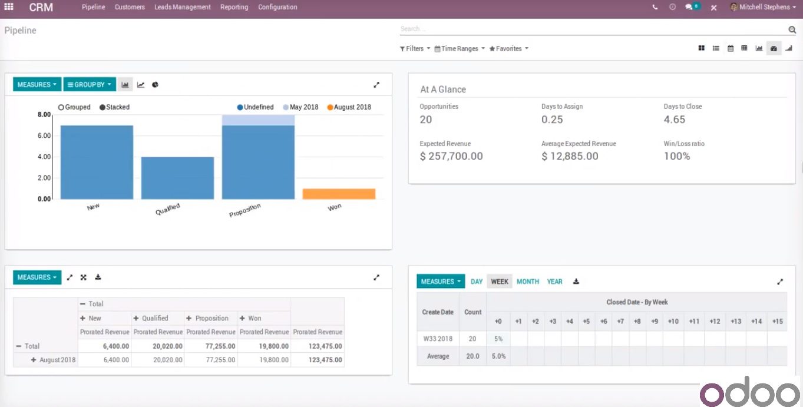Switch to the pivot table view
Screen dimensions: 803x407
click(x=744, y=48)
